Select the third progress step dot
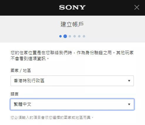 pyautogui.click(x=70, y=36)
